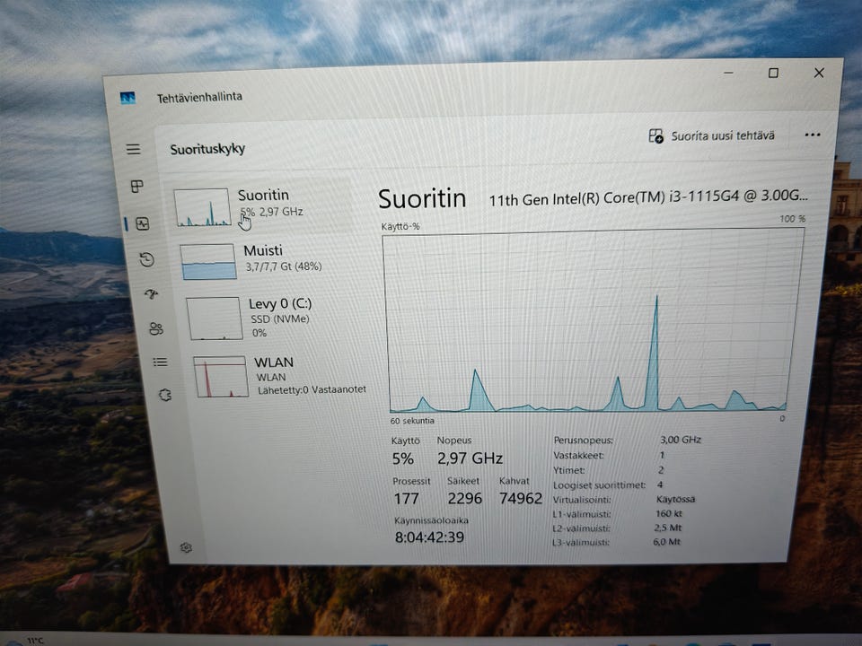
Task: Click the speed value '2,97 GHz' under Nopeus
Action: tap(470, 458)
